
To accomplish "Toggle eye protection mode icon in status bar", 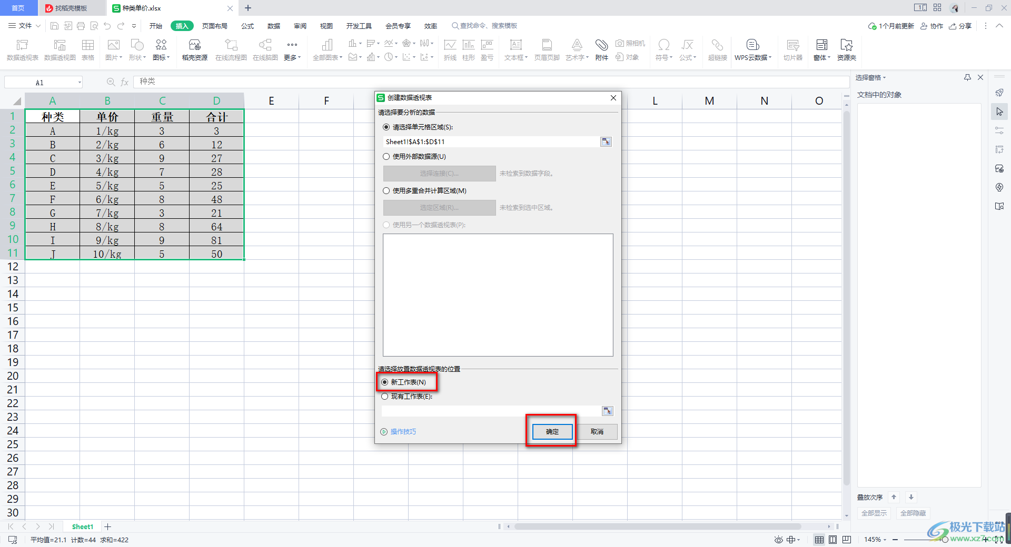I will [778, 540].
